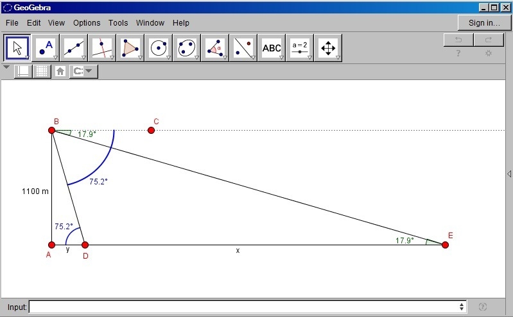Open the Options menu

pyautogui.click(x=87, y=23)
